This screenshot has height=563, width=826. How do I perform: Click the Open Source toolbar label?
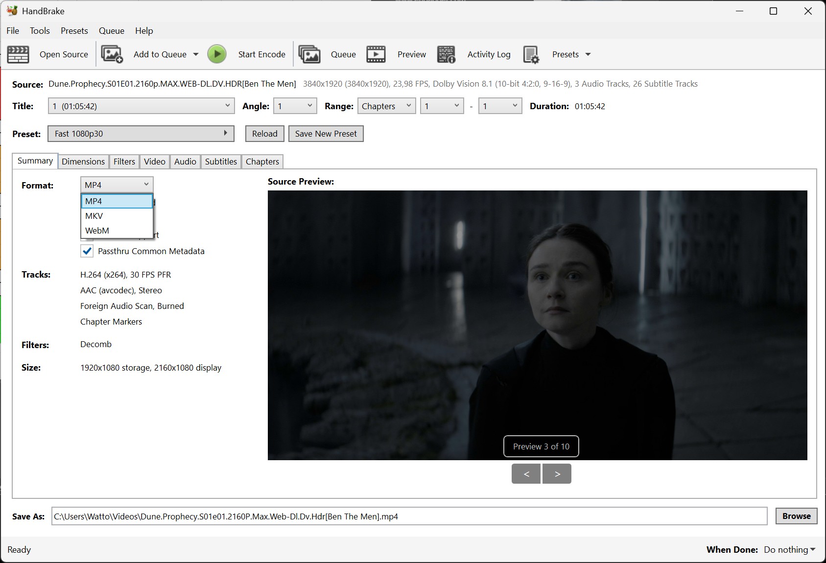pos(64,54)
